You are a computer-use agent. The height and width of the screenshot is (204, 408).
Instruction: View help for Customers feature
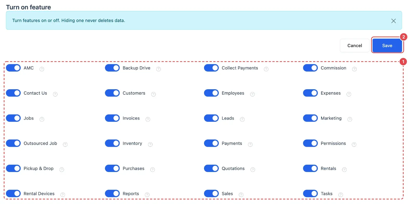click(154, 94)
